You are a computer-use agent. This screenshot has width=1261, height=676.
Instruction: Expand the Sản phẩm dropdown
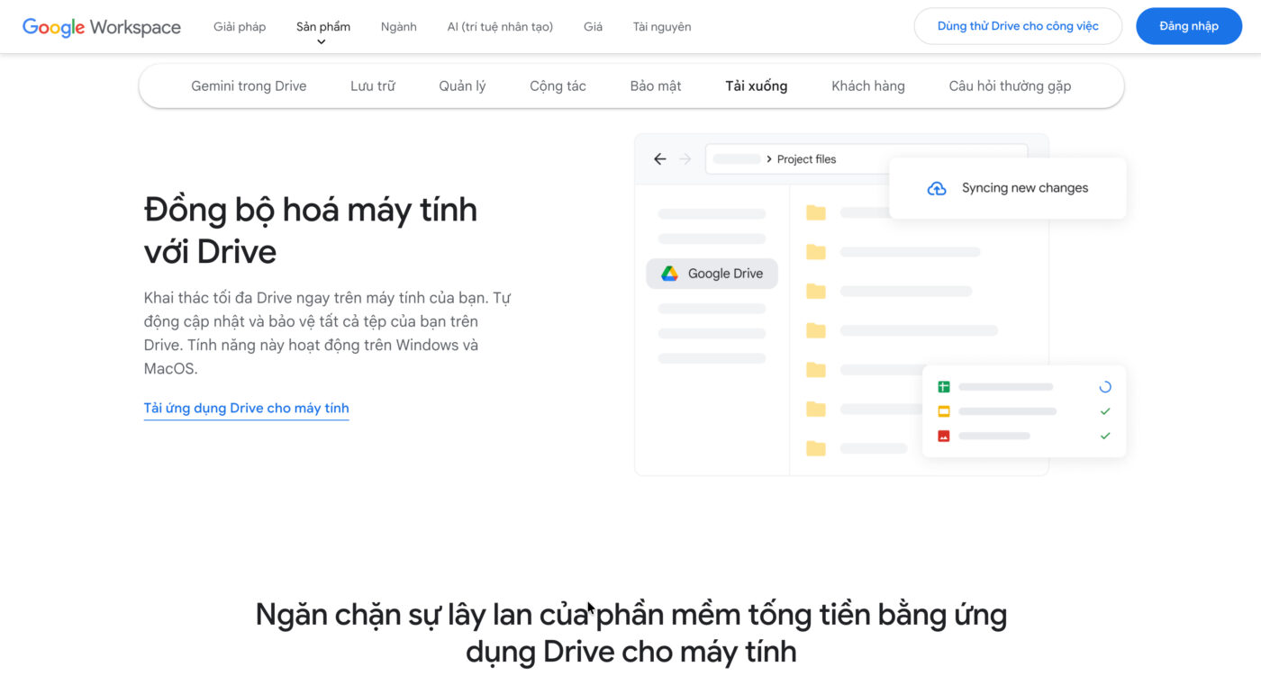click(x=323, y=27)
